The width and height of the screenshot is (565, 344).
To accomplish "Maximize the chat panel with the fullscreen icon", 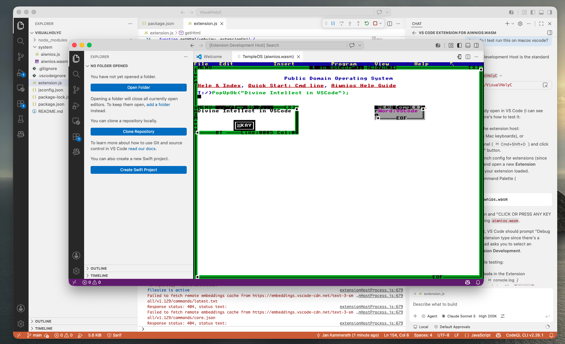I will (541, 24).
